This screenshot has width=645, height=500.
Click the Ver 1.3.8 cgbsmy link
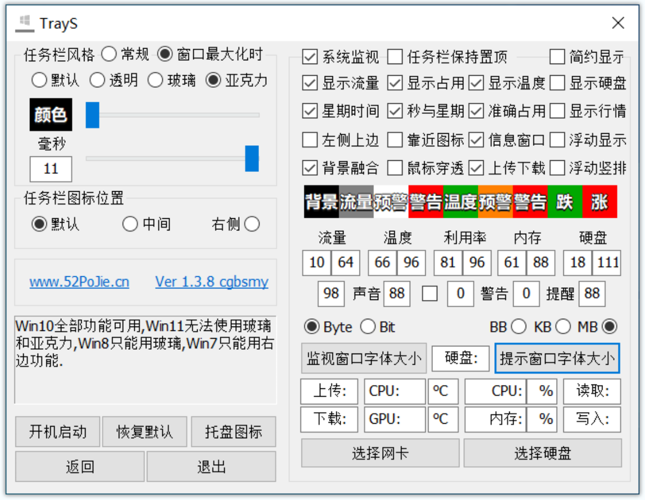tap(212, 282)
